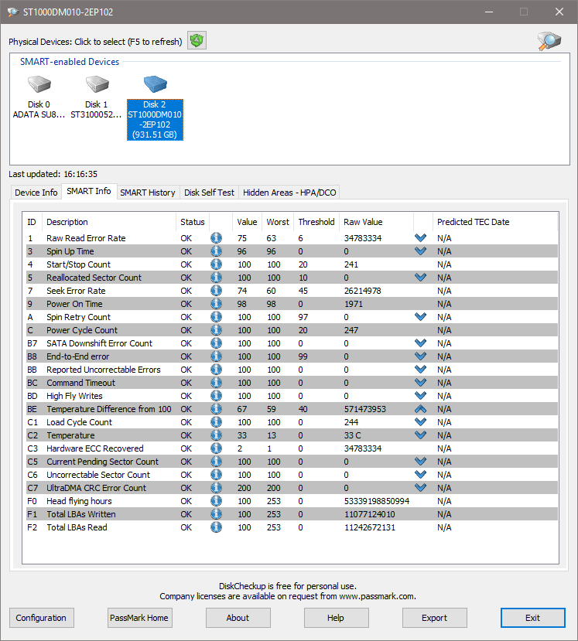The height and width of the screenshot is (641, 578).
Task: Click Power On Time raw value 1971
Action: click(354, 304)
